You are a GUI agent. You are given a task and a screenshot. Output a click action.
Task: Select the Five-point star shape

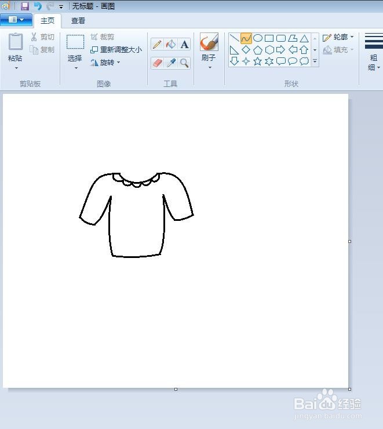click(x=257, y=61)
